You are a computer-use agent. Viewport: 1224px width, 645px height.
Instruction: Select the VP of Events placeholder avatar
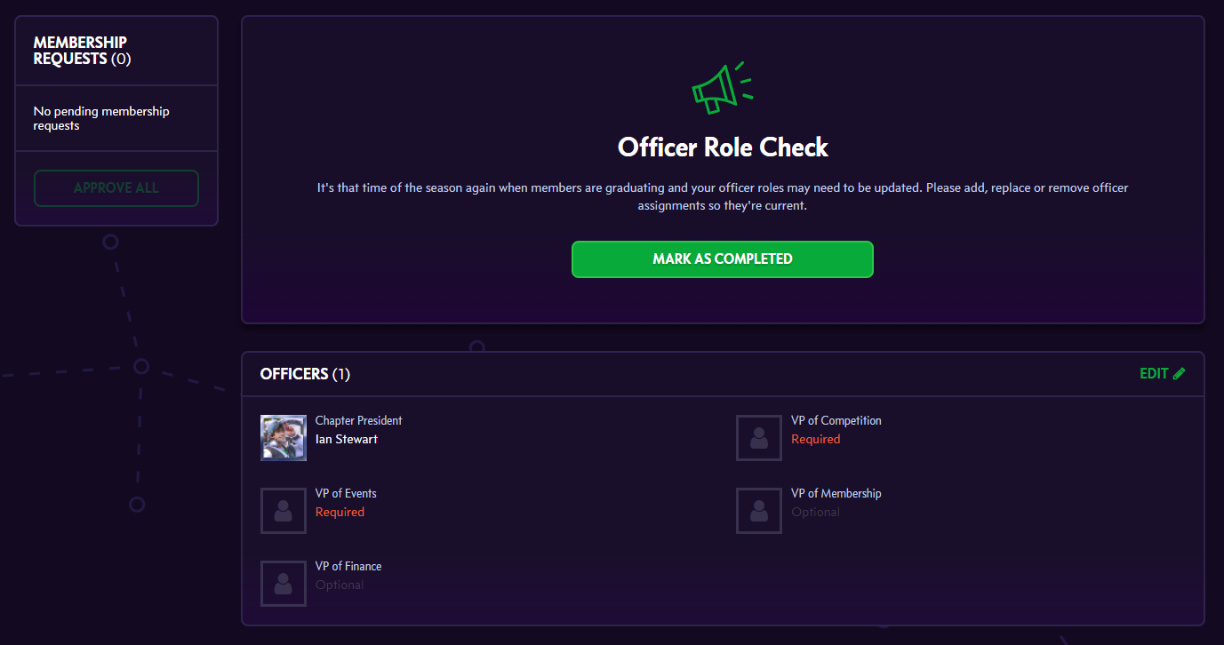click(x=284, y=511)
